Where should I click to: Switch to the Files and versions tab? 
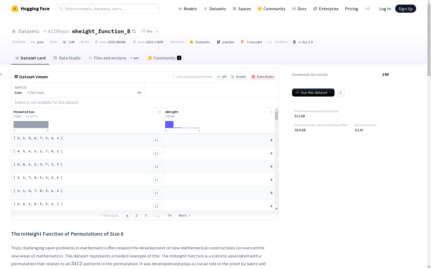pos(114,58)
